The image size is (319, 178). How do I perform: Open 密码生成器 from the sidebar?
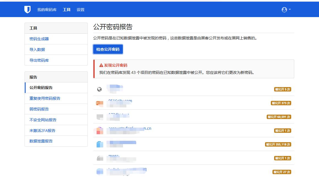39,39
